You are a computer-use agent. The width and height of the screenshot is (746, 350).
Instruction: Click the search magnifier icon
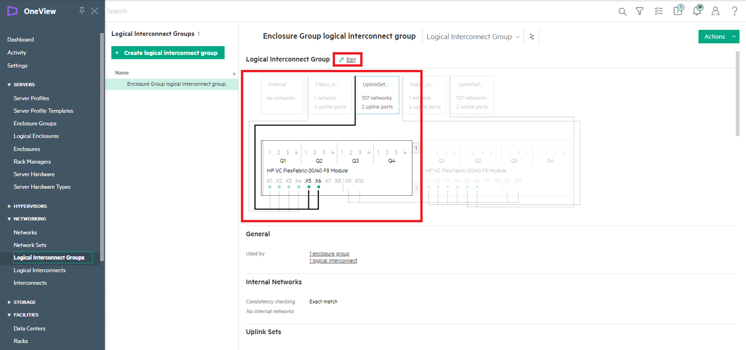(623, 12)
